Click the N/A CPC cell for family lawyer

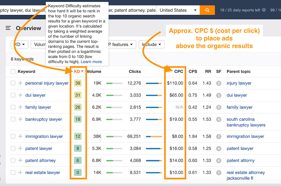click(x=179, y=107)
